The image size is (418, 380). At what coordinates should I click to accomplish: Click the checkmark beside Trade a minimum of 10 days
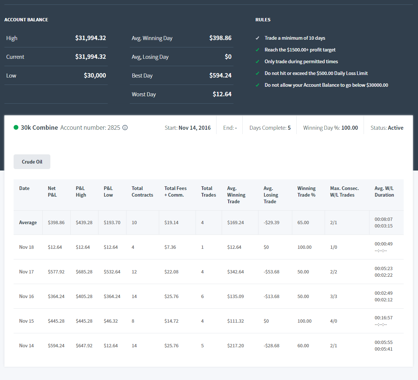pyautogui.click(x=257, y=38)
